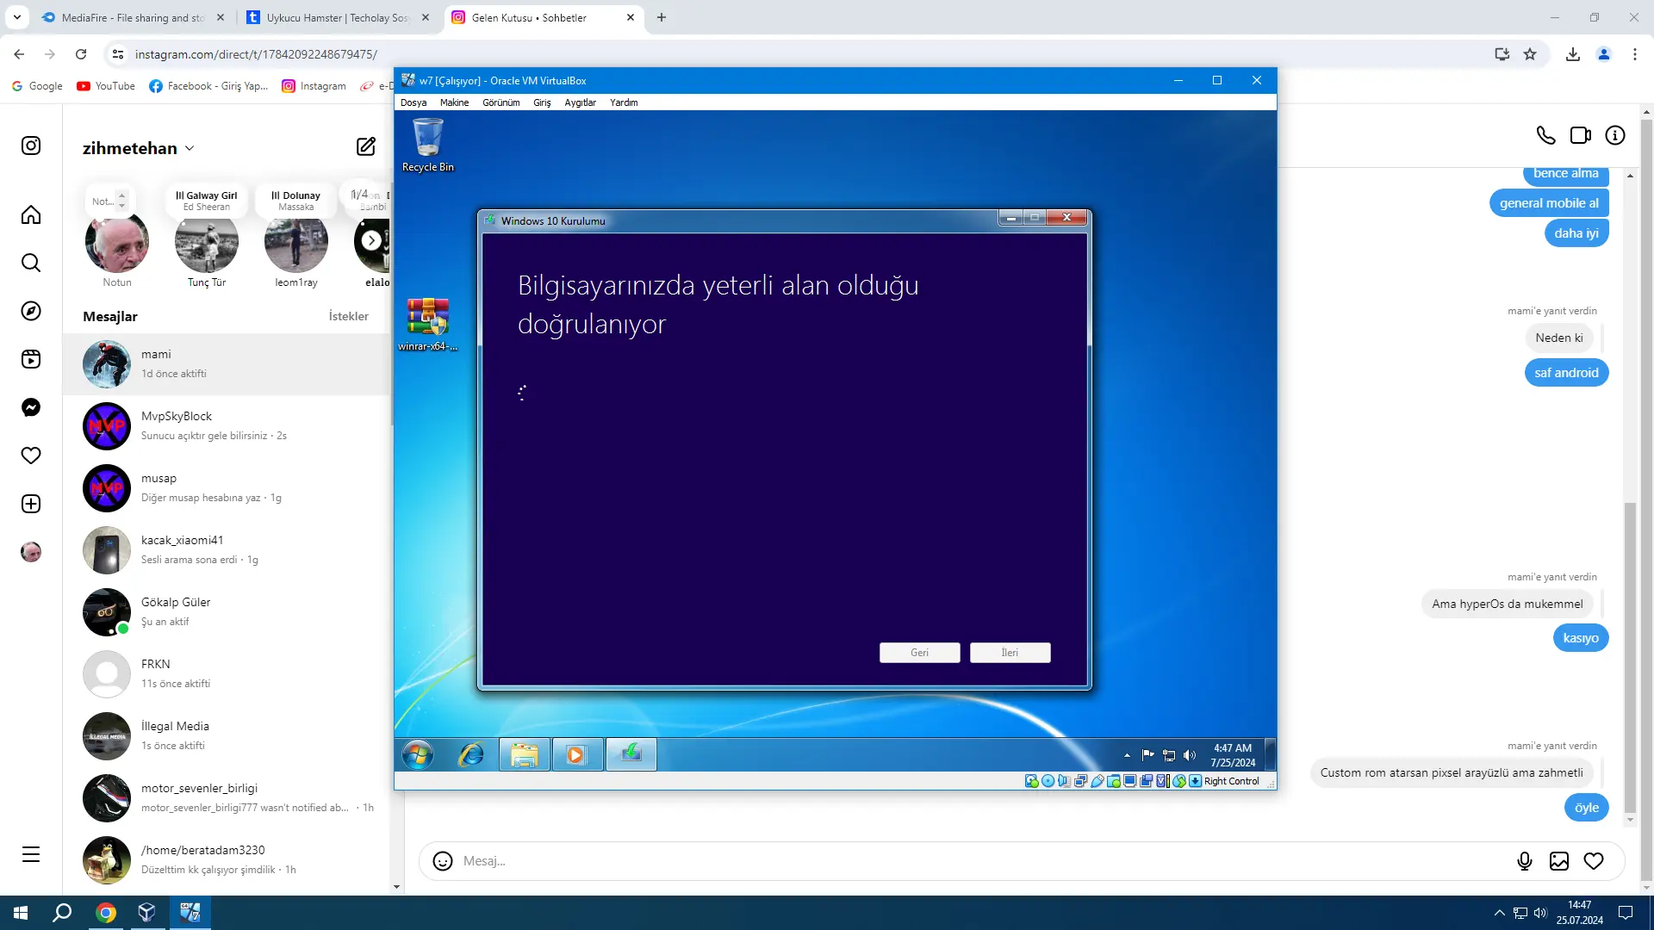Expand the zihmetehan account switcher chevron

(190, 148)
